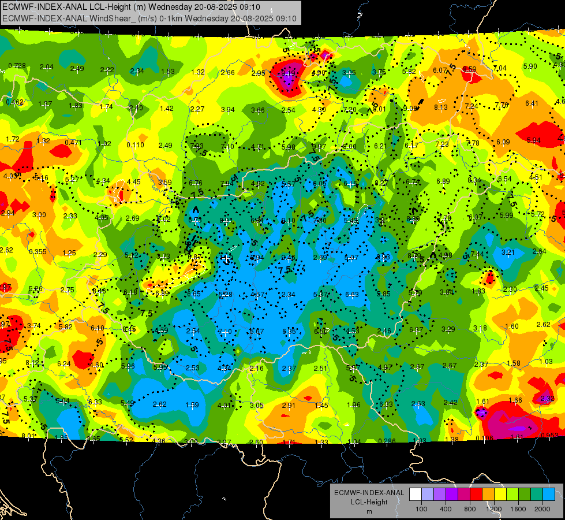Click the wind shear value "0.355"

click(x=38, y=251)
